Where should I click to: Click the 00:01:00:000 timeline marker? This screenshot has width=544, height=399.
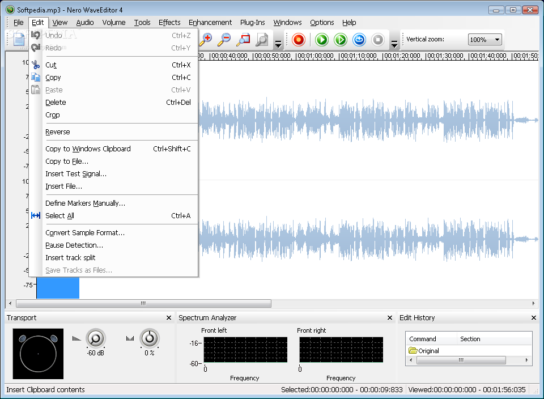click(x=316, y=56)
